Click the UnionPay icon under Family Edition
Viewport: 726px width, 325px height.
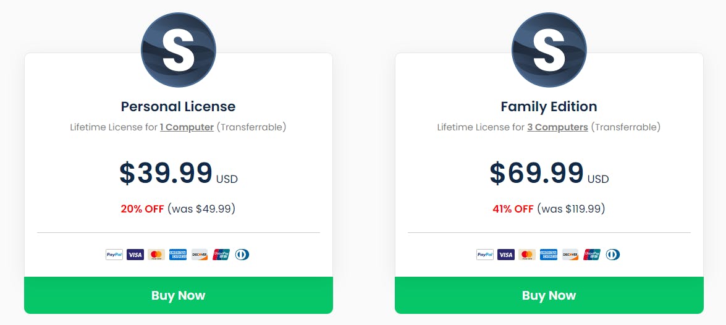tap(592, 255)
